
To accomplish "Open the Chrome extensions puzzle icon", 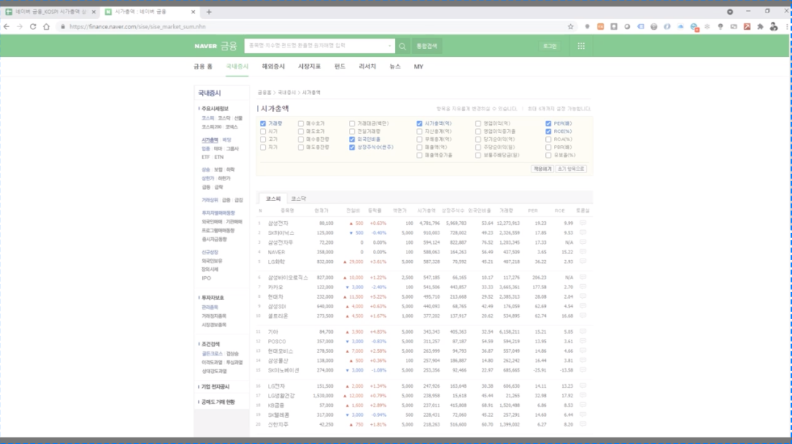I will pos(760,27).
